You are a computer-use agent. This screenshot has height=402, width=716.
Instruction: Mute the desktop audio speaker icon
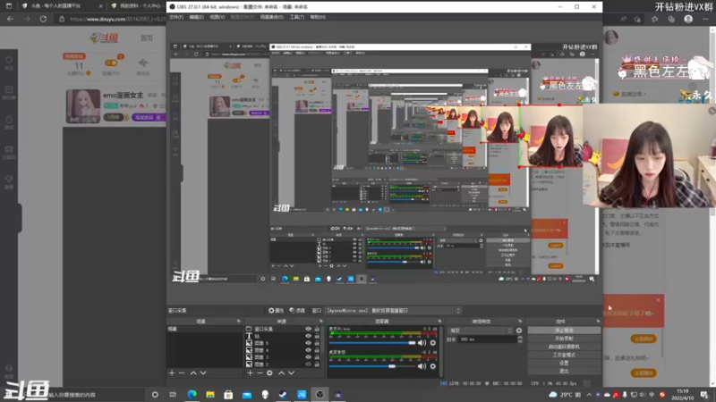(422, 366)
